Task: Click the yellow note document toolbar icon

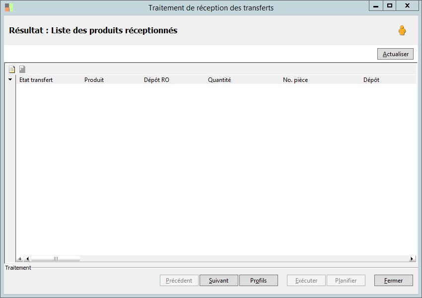Action: (12, 69)
